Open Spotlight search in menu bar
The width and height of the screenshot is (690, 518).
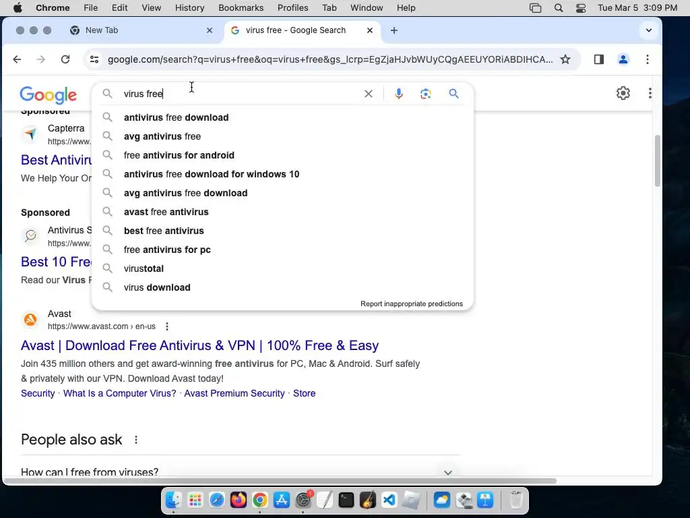click(x=559, y=8)
